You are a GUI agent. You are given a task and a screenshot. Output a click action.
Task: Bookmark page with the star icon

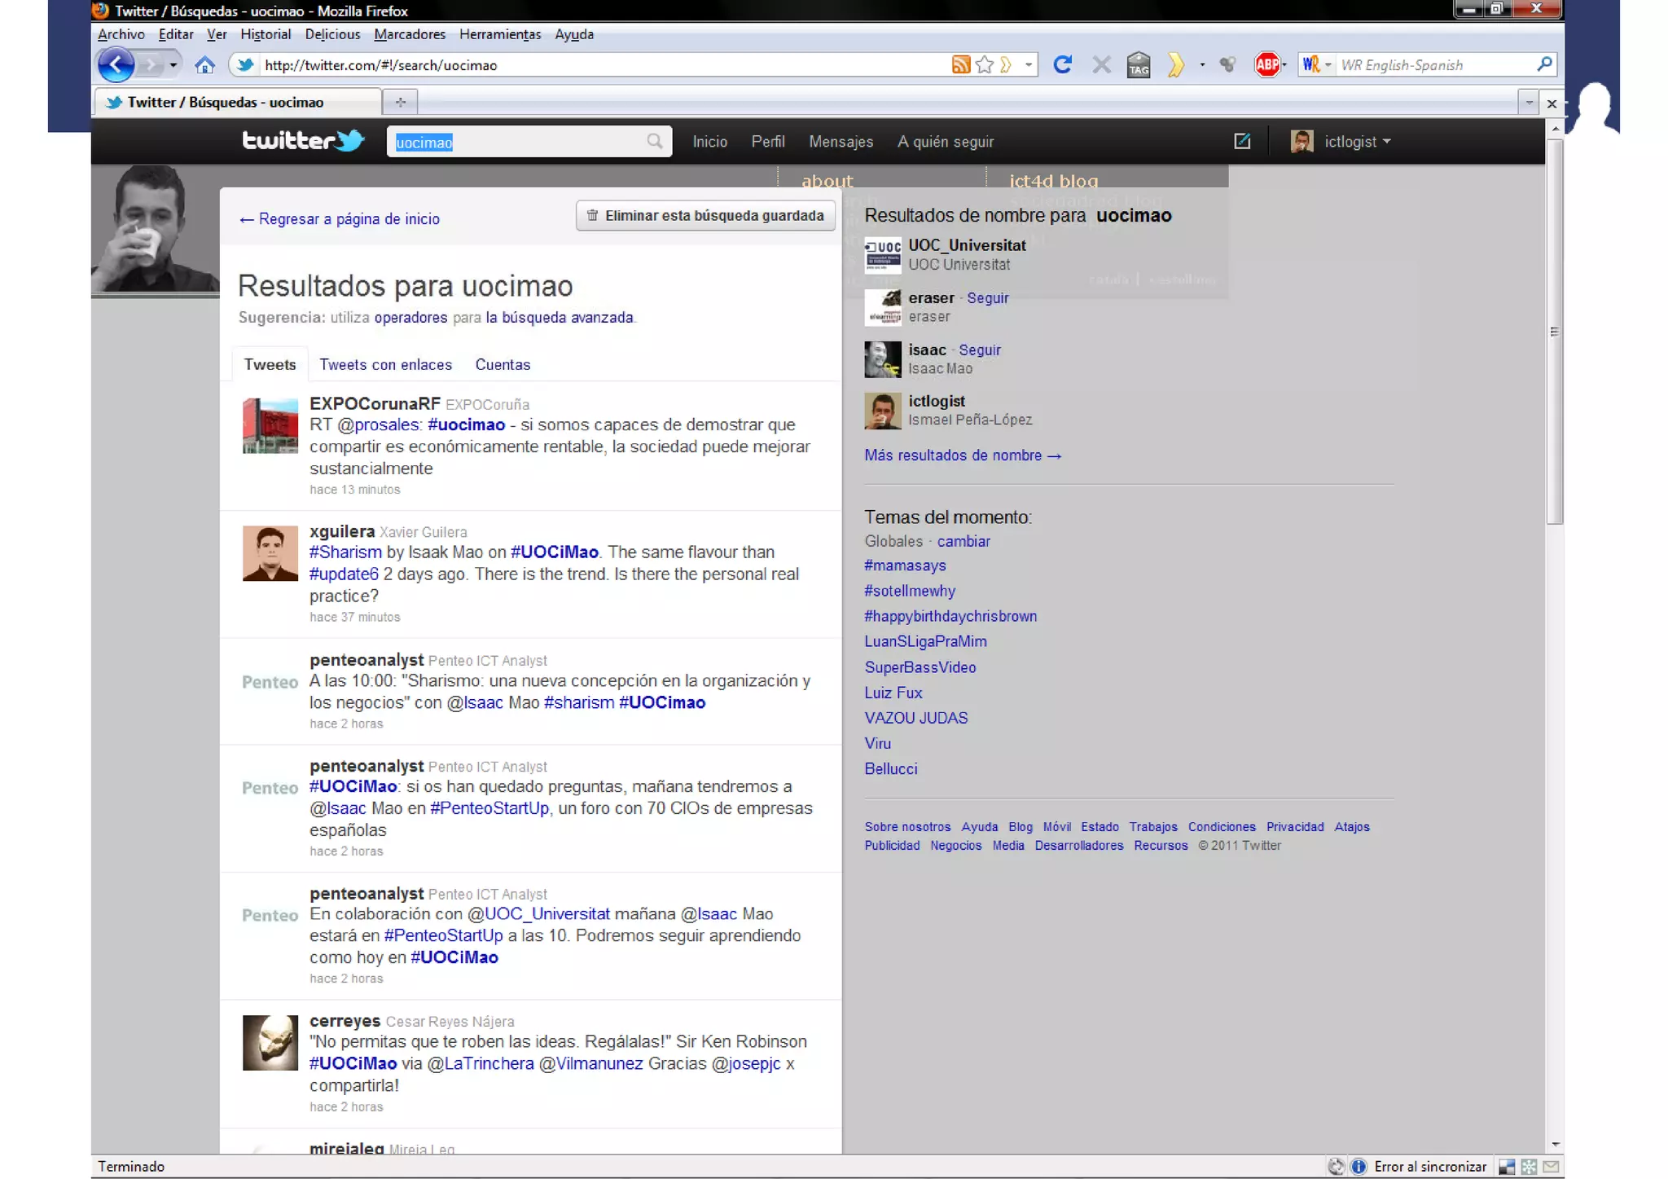click(984, 65)
